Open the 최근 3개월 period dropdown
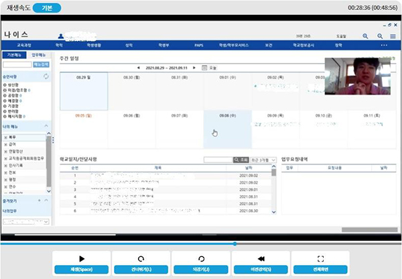This screenshot has height=279, width=402. pyautogui.click(x=263, y=160)
